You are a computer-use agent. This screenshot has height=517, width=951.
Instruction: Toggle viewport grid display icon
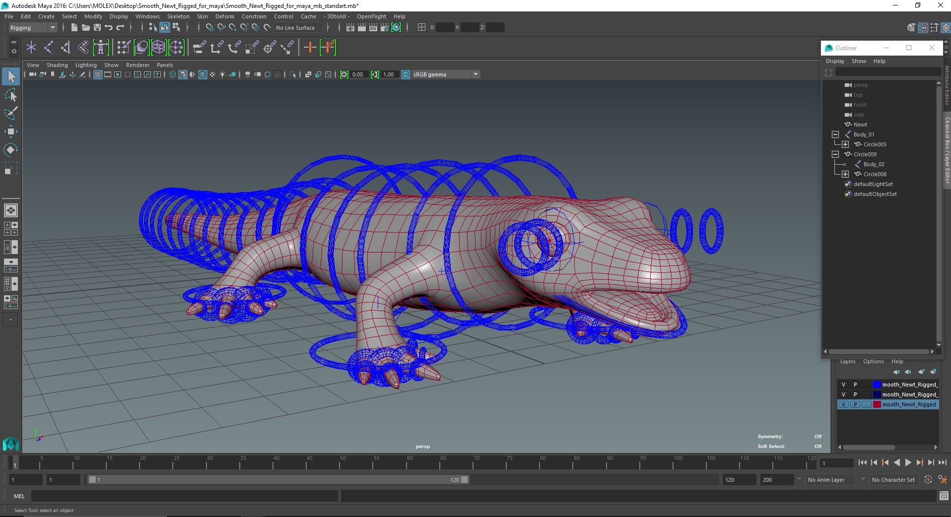pyautogui.click(x=98, y=74)
